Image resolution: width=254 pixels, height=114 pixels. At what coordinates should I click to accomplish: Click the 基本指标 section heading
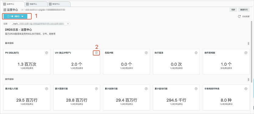tap(9, 43)
